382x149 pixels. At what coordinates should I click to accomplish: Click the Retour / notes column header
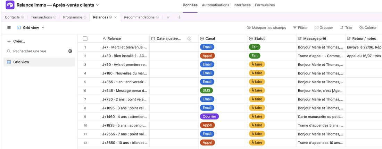[364, 38]
